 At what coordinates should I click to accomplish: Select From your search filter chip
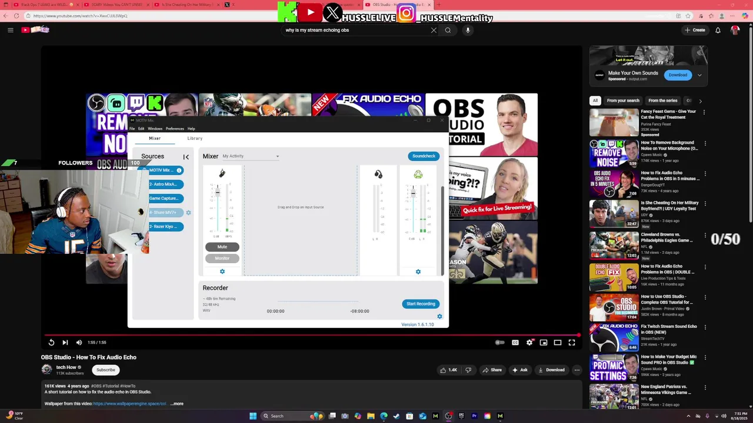tap(623, 100)
